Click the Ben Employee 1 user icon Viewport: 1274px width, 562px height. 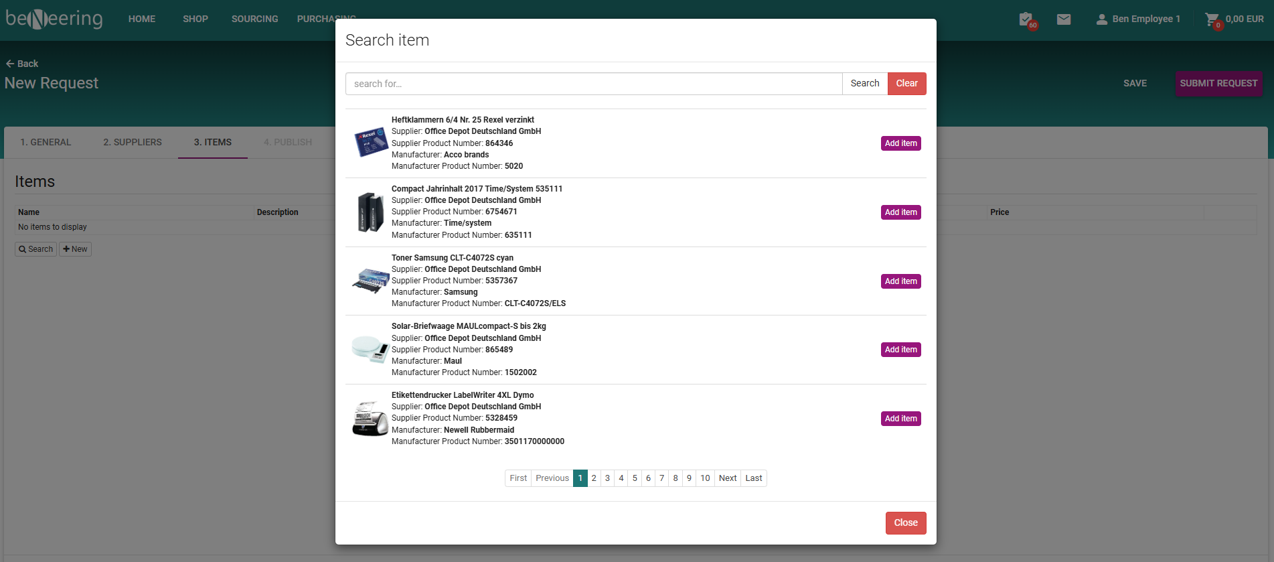pyautogui.click(x=1101, y=19)
